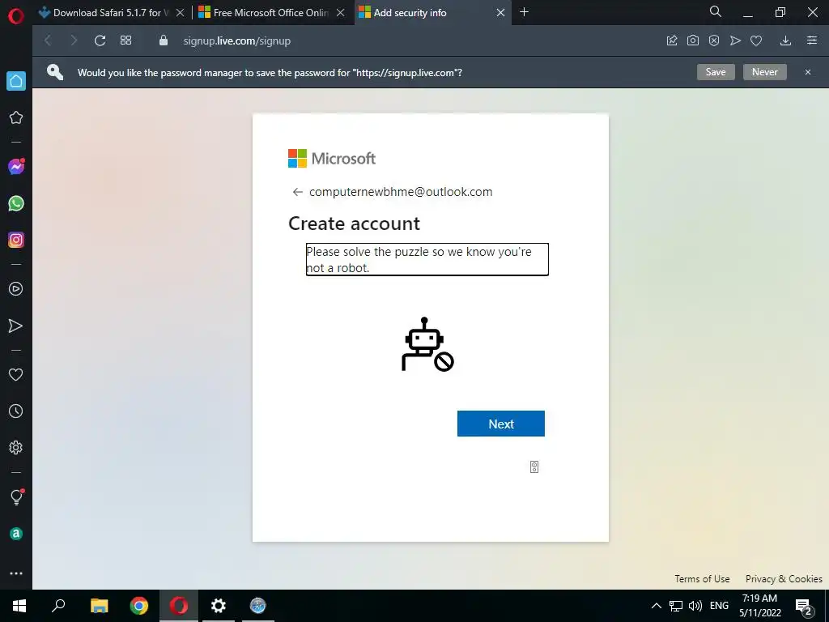Open Terms of Use link
The height and width of the screenshot is (622, 829).
pyautogui.click(x=702, y=578)
